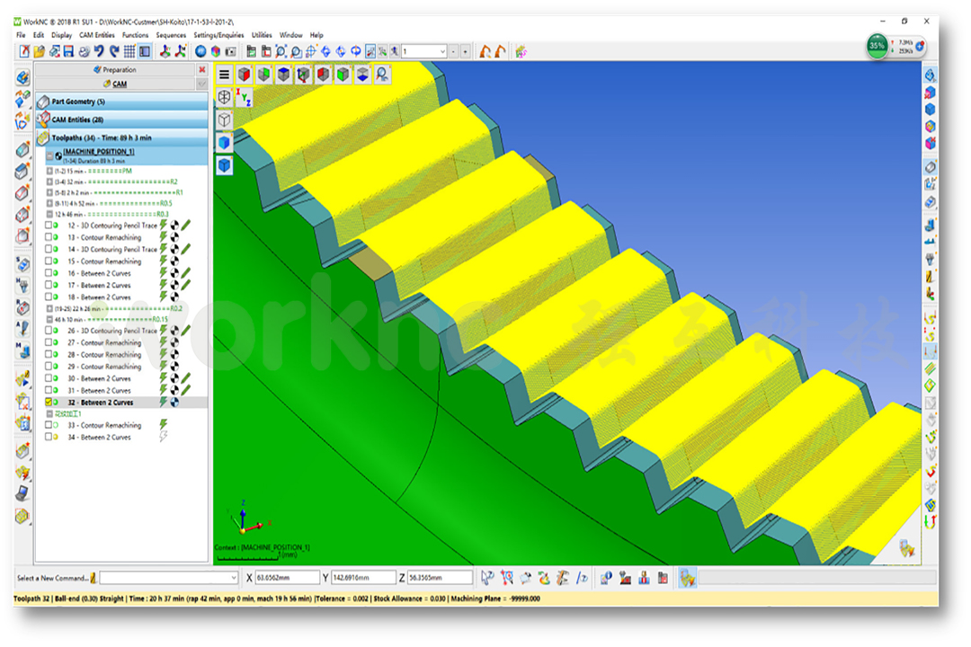Click the Toolpaths stack icon in the panel header
The width and height of the screenshot is (971, 647).
[43, 137]
